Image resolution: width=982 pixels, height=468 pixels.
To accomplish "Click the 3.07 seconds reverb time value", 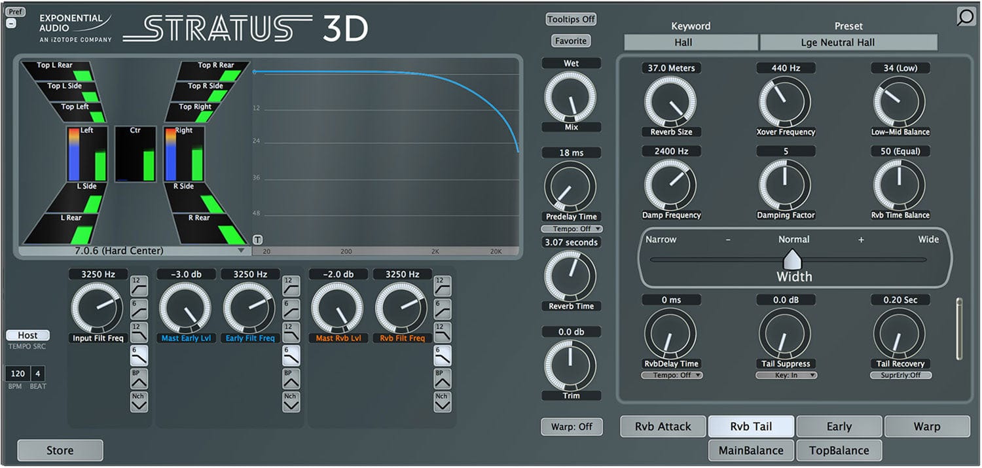I will tap(571, 242).
